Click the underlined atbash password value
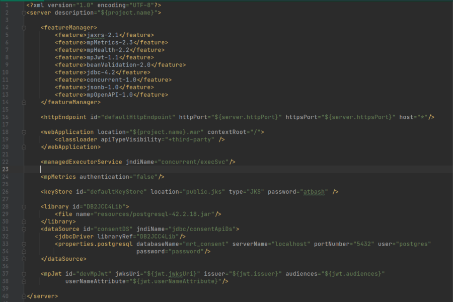The width and height of the screenshot is (453, 302). (x=315, y=191)
